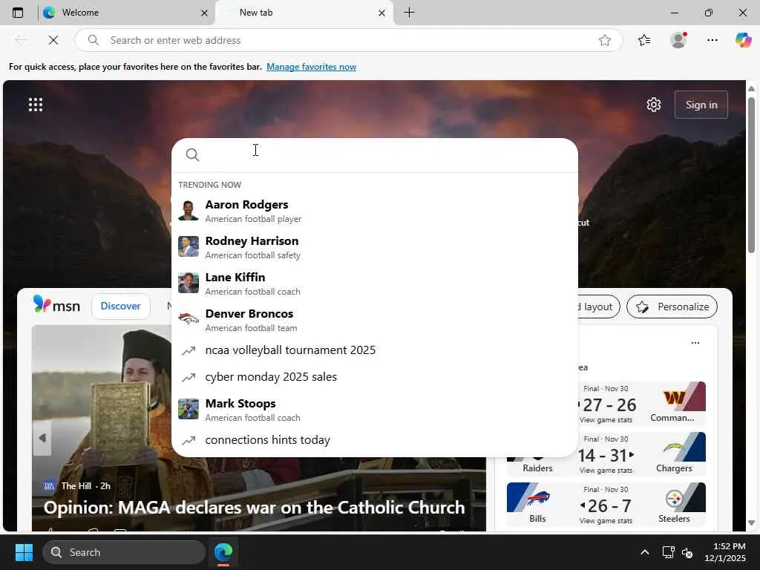Open the browser profile avatar

(678, 40)
